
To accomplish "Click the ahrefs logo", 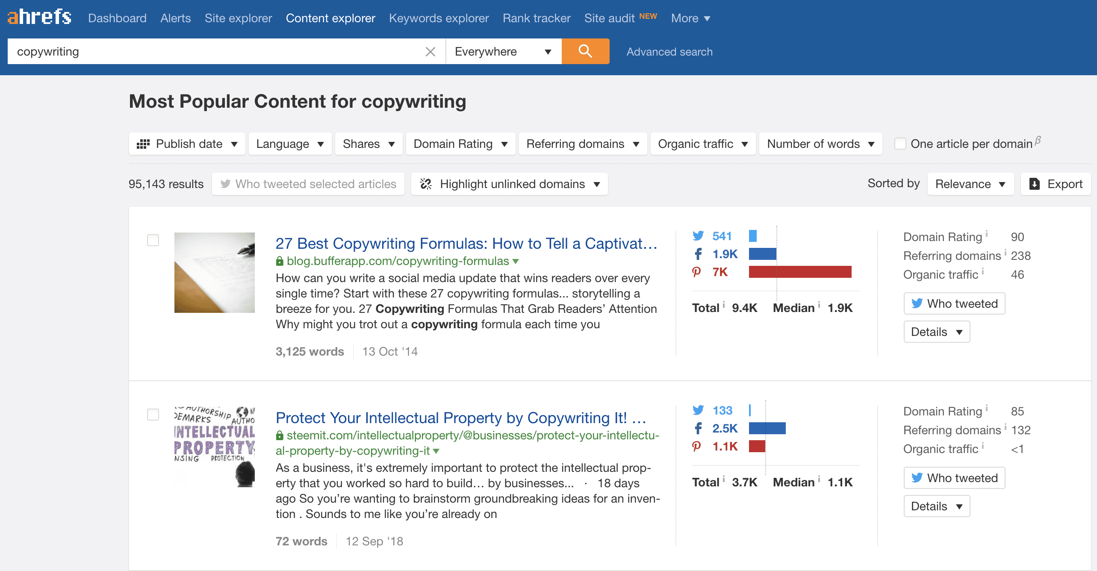I will click(x=39, y=17).
